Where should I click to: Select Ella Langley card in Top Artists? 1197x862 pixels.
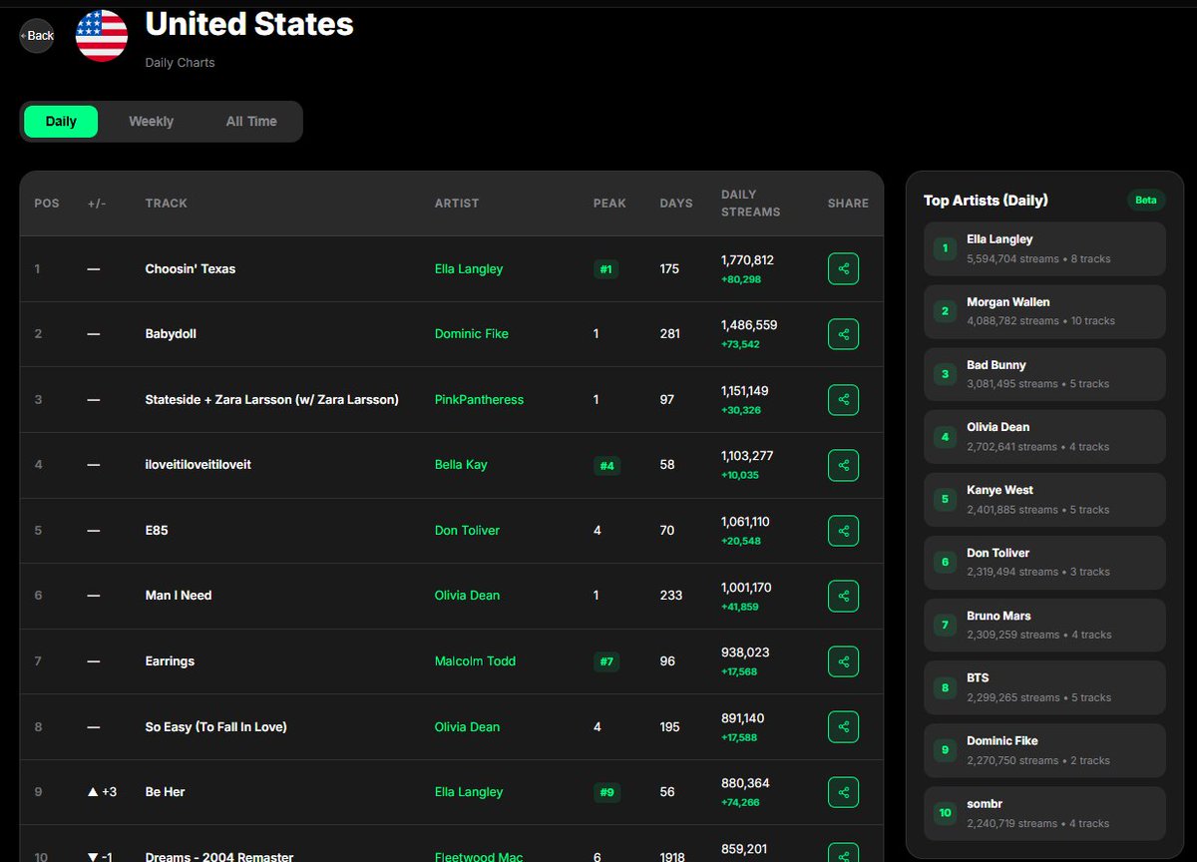click(x=1044, y=248)
